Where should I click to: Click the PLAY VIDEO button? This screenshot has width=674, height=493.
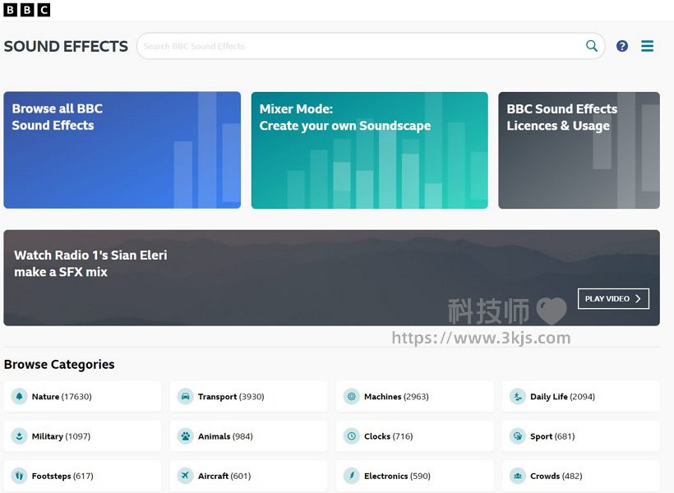tap(613, 299)
